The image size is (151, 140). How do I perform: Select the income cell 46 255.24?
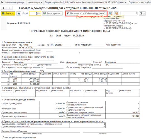point(30,81)
